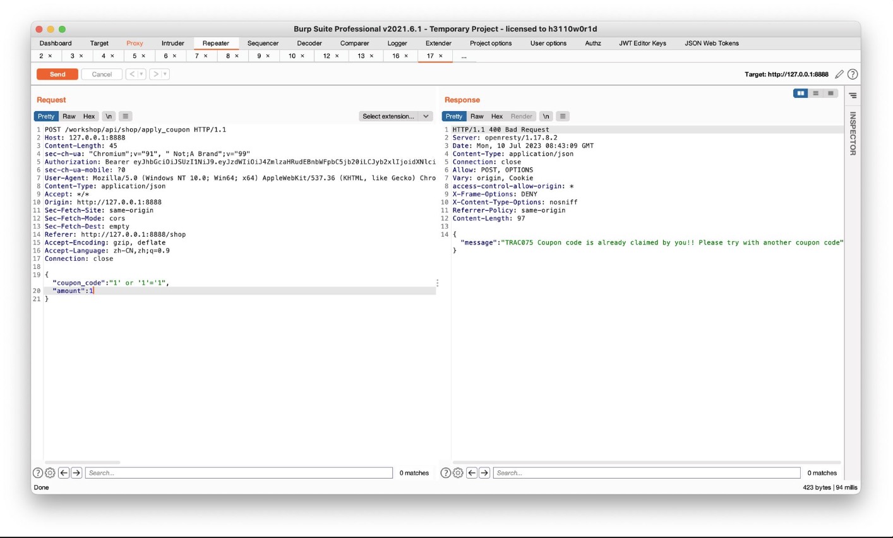This screenshot has width=893, height=538.
Task: Click the Cancel button
Action: tap(102, 75)
